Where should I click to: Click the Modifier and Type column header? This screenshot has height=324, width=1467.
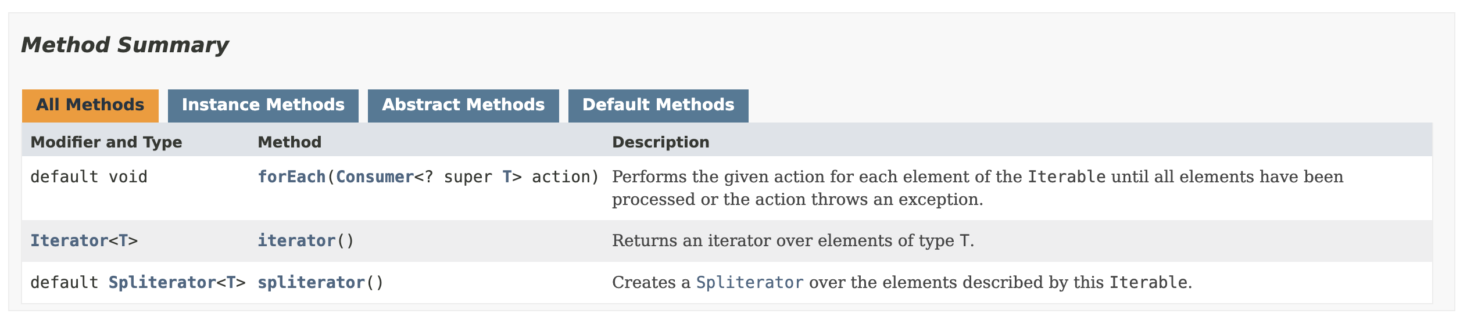tap(106, 142)
